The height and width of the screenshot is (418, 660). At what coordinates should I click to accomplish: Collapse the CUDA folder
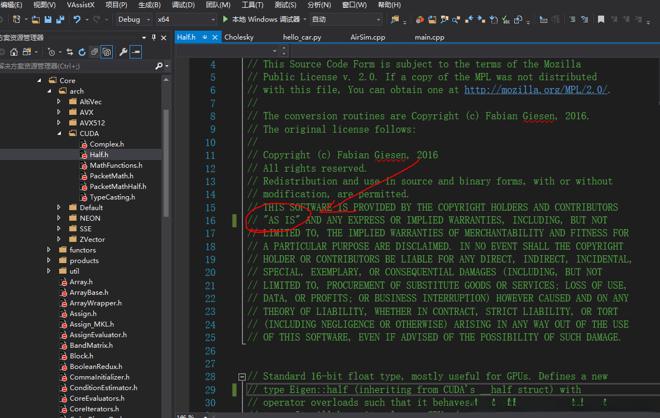(x=59, y=134)
